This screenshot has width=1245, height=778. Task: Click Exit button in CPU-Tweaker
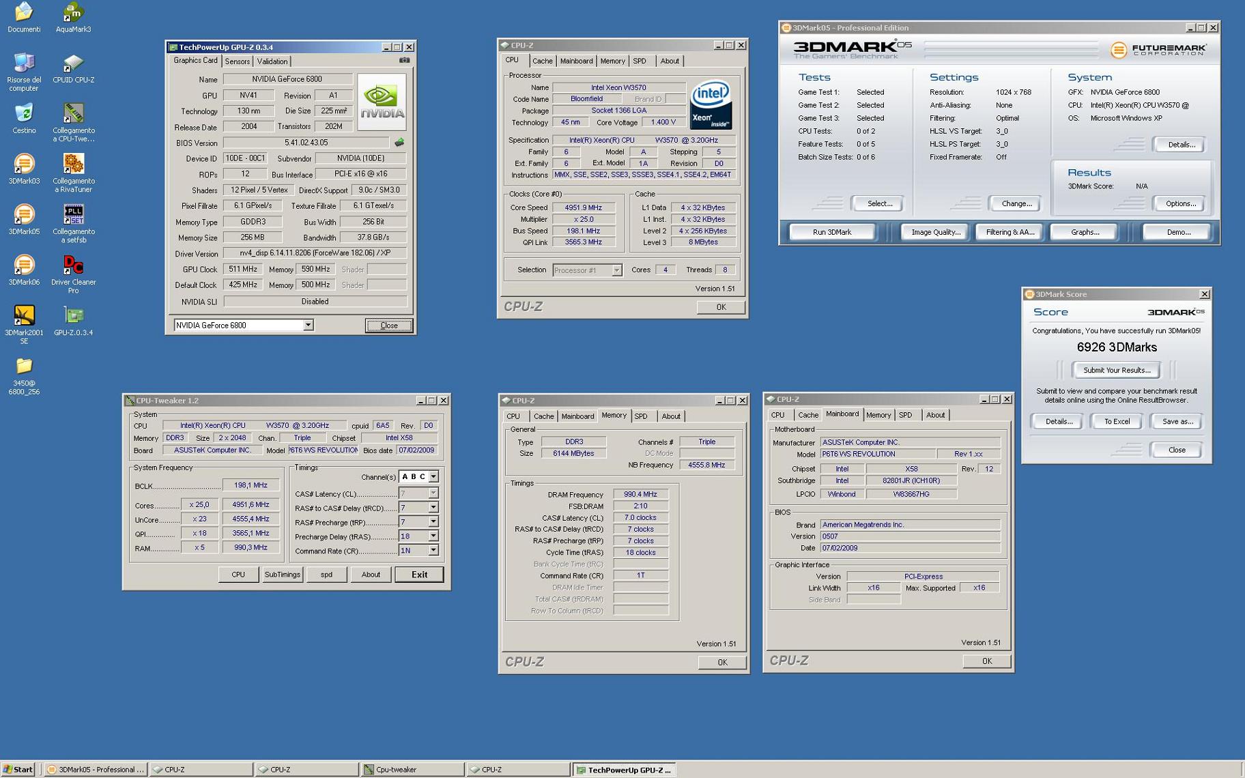click(x=419, y=575)
